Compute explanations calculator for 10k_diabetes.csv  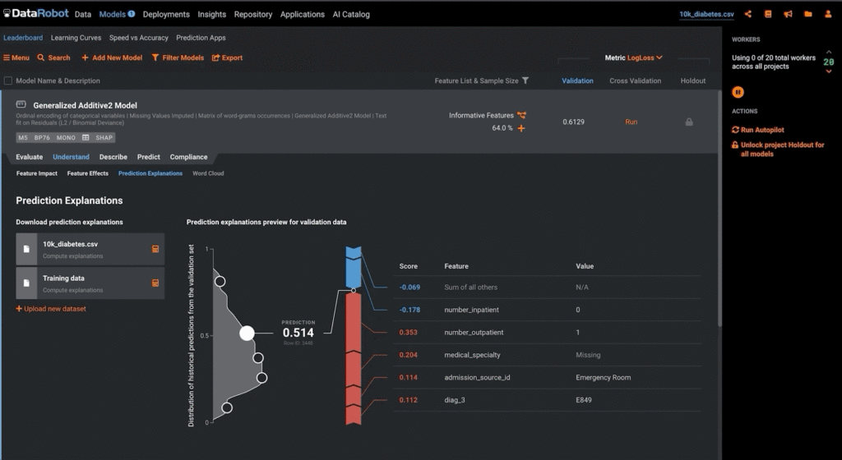[x=155, y=249]
